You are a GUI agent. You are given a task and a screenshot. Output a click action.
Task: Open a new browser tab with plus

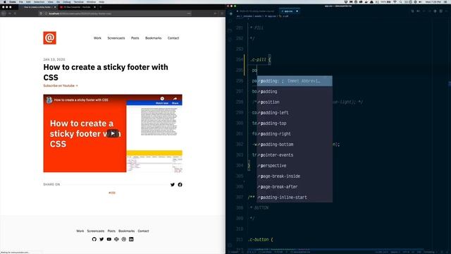coord(100,7)
